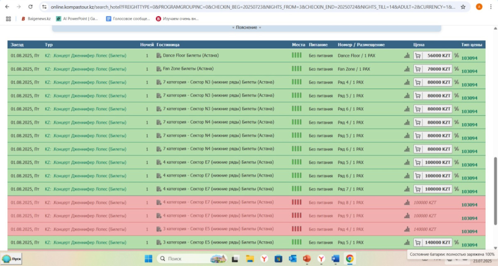This screenshot has width=498, height=266.
Task: Click the seats availability bars in Fan Zone row
Action: click(297, 69)
